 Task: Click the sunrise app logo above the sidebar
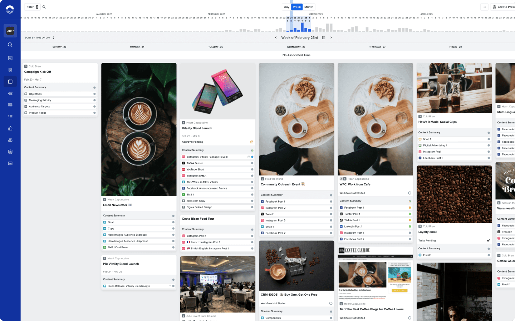10,9
